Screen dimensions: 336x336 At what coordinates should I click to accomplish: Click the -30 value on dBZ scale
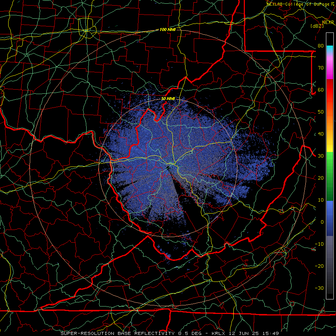[x=319, y=288]
